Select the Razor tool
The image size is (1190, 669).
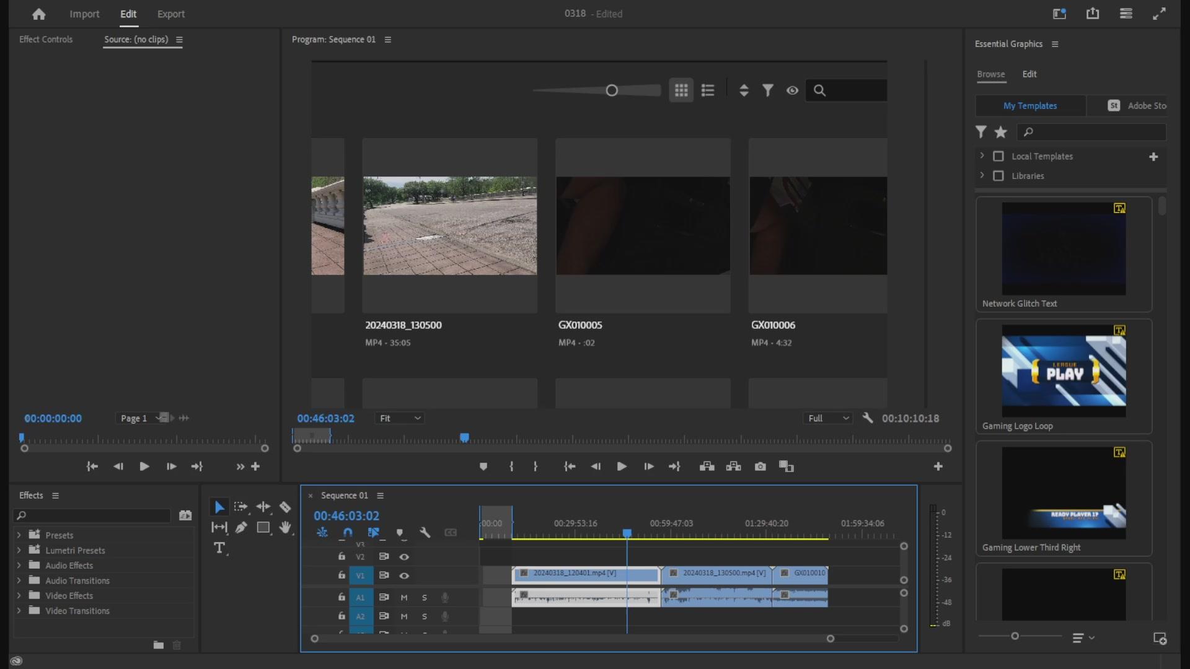[285, 507]
